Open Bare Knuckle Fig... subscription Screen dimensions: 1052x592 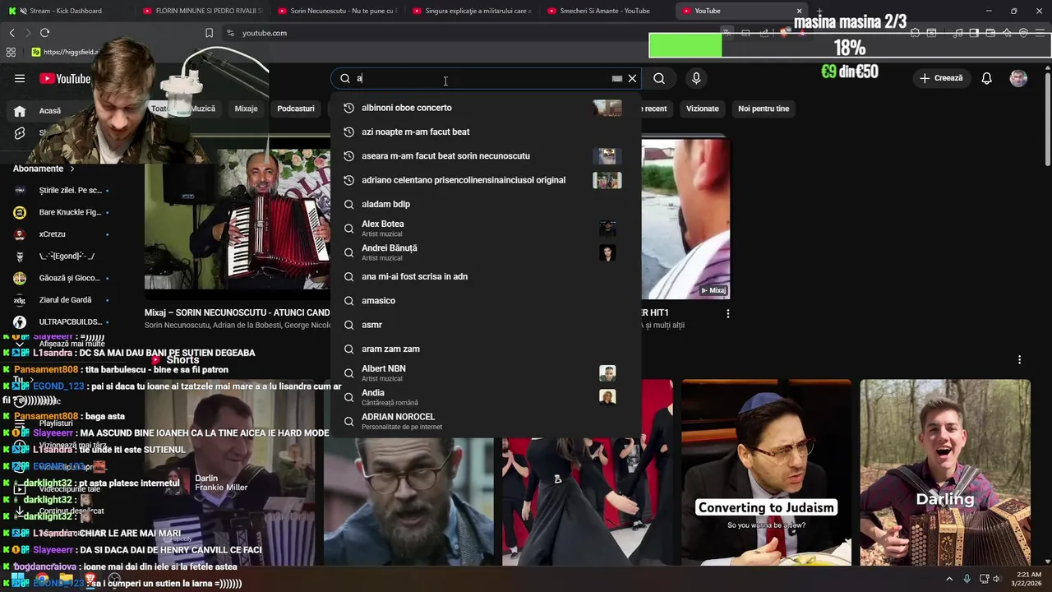64,212
